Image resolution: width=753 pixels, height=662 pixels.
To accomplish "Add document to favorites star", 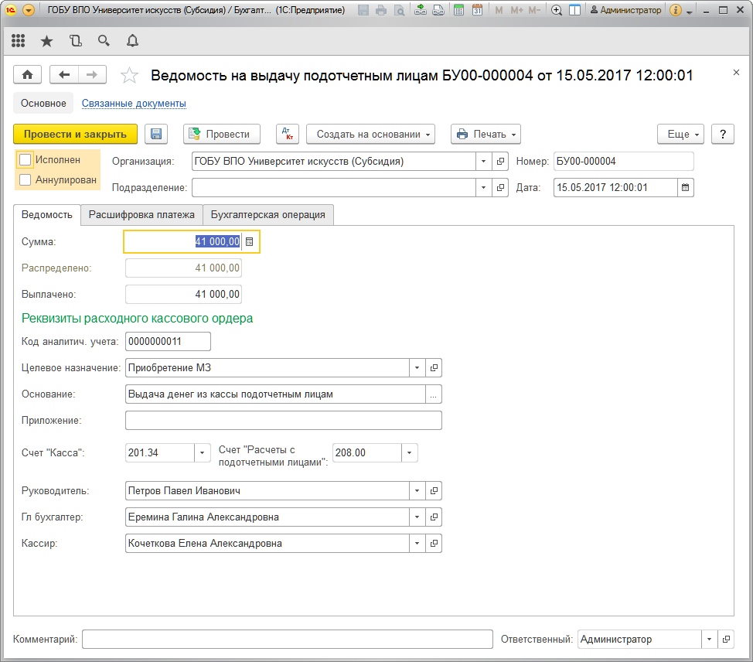I will 130,75.
